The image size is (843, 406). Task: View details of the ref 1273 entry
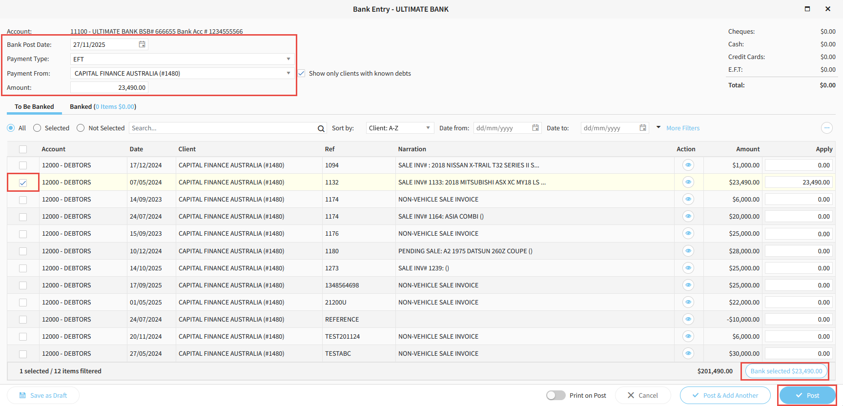pos(688,268)
